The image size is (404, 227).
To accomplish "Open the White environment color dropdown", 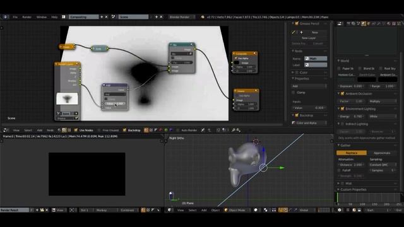I will pos(383,116).
